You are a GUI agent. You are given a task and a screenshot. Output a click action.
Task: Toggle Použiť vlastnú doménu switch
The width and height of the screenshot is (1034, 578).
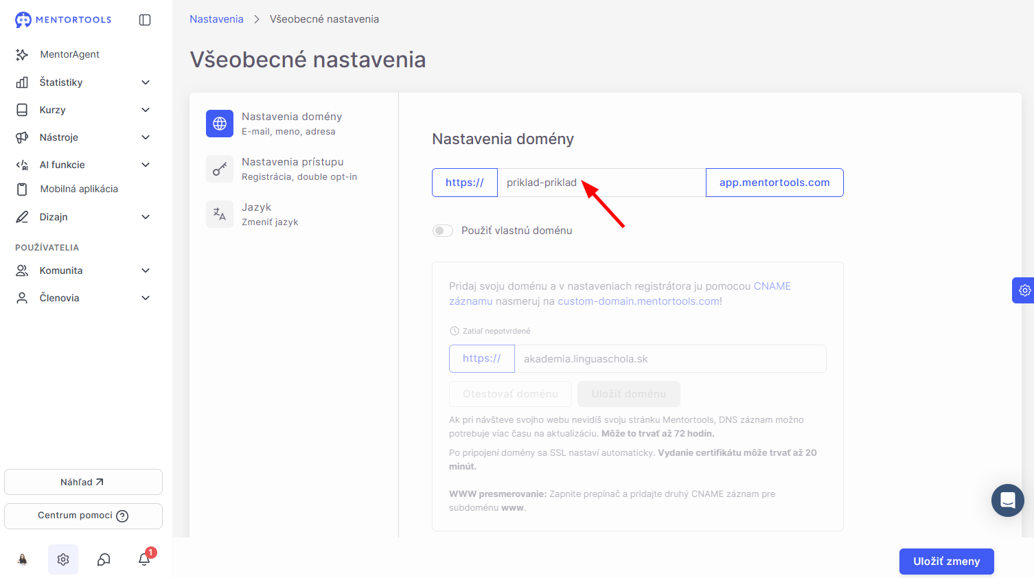tap(443, 231)
